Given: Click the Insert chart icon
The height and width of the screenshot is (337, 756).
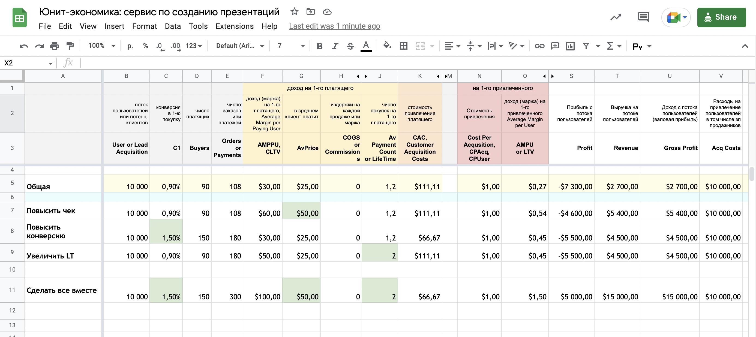Looking at the screenshot, I should tap(570, 46).
